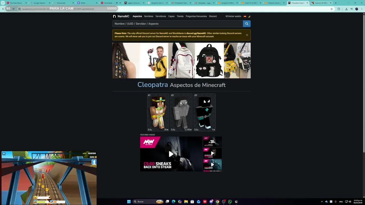
Task: Focus the Nombre / UUID / Servidor search field
Action: tap(178, 24)
